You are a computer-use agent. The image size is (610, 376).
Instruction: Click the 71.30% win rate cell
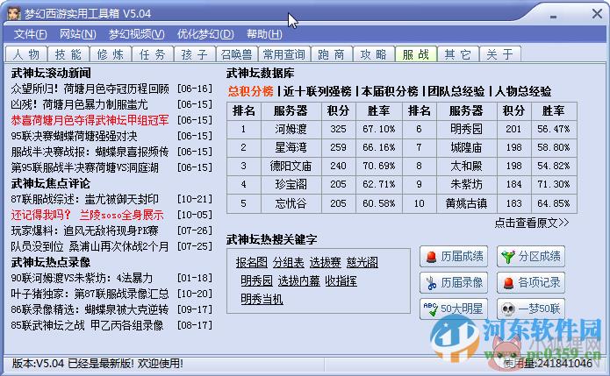(x=554, y=185)
